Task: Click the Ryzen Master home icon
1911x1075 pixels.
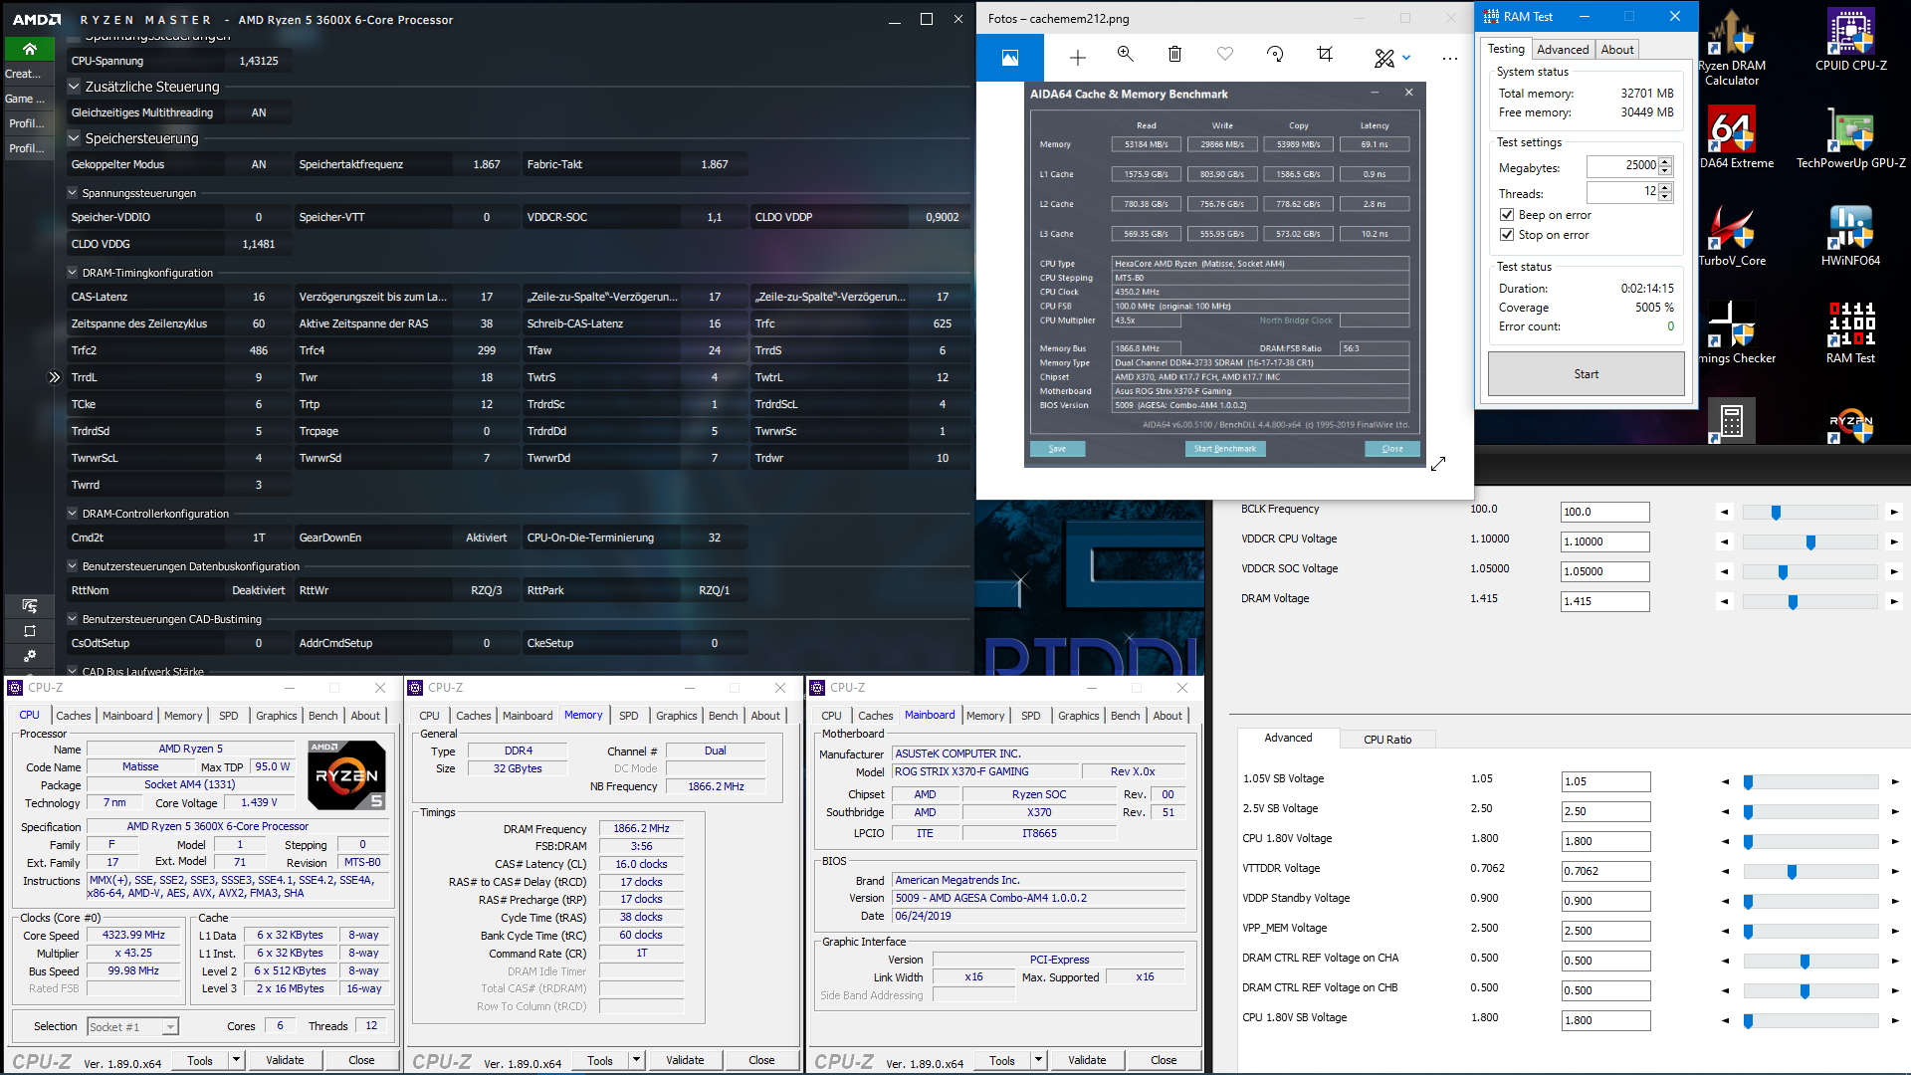Action: coord(30,49)
